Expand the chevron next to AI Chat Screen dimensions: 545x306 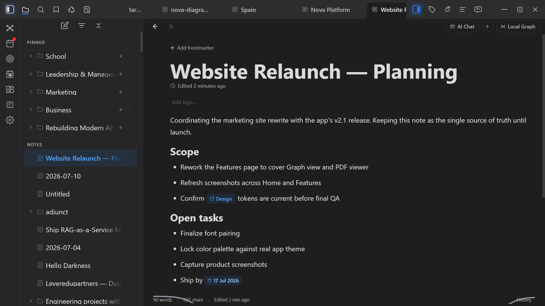pyautogui.click(x=488, y=26)
